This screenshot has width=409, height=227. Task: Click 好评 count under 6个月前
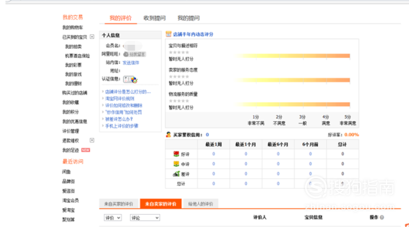310,154
